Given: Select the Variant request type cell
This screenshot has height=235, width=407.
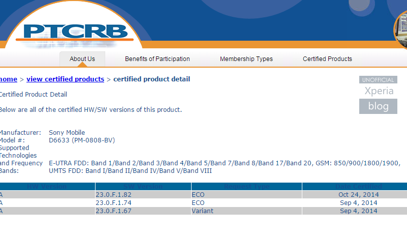Looking at the screenshot, I should click(x=202, y=211).
